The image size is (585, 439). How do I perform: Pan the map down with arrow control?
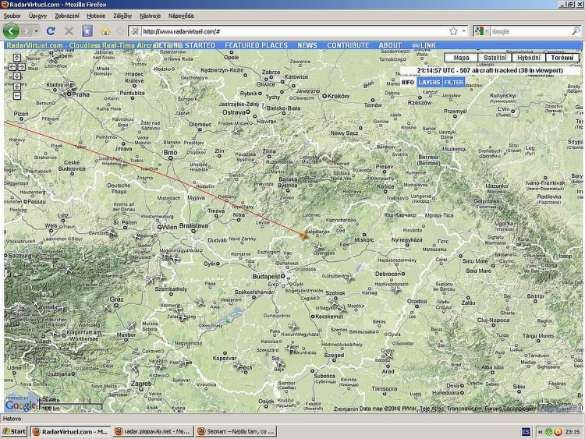[x=17, y=76]
